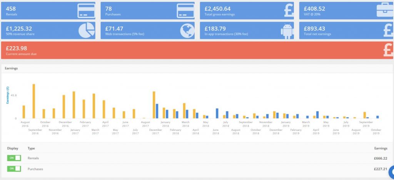Click the £666.22 Rentals earnings value
The image size is (394, 180).
pyautogui.click(x=381, y=158)
